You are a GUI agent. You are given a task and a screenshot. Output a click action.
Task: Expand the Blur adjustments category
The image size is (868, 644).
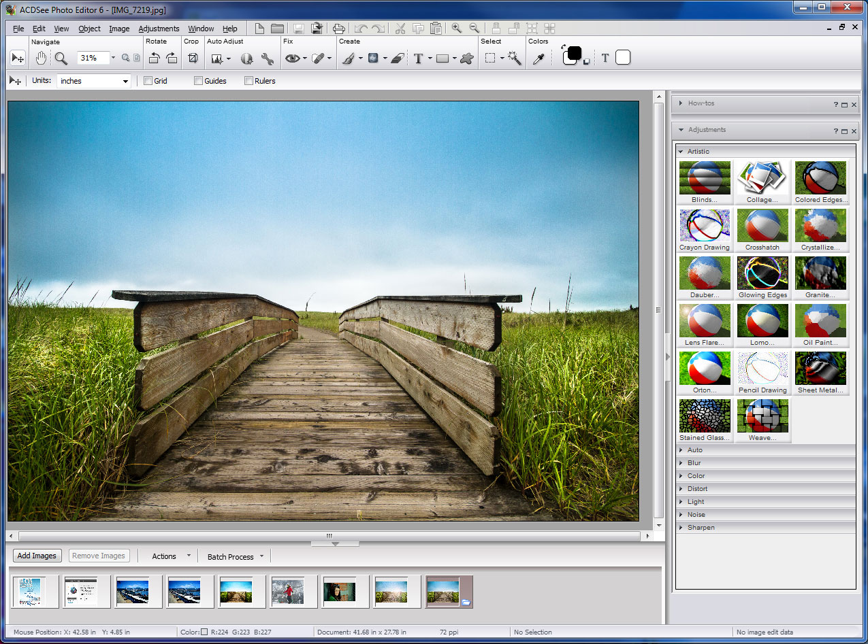click(x=694, y=463)
